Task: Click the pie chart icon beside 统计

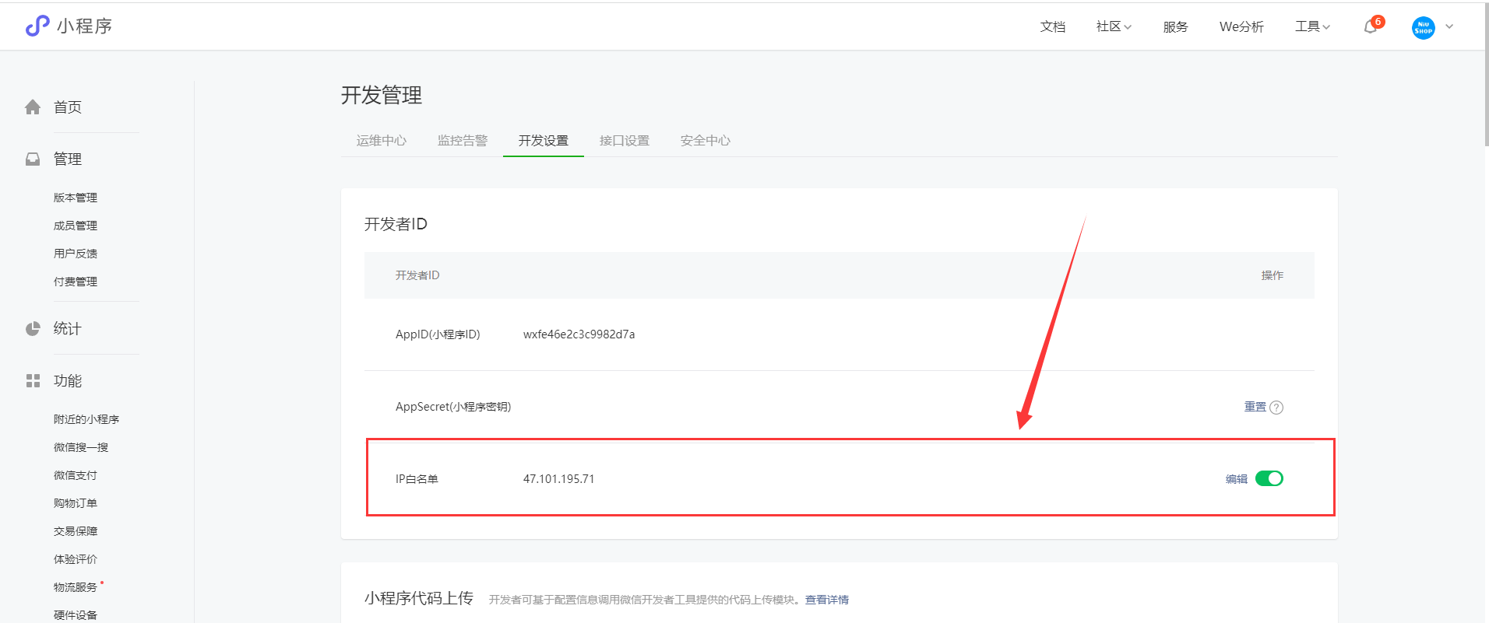Action: pyautogui.click(x=33, y=329)
